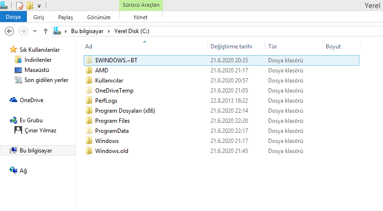Select Sık Kullanılanlar in navigation pane
Image resolution: width=383 pixels, height=211 pixels.
(39, 50)
